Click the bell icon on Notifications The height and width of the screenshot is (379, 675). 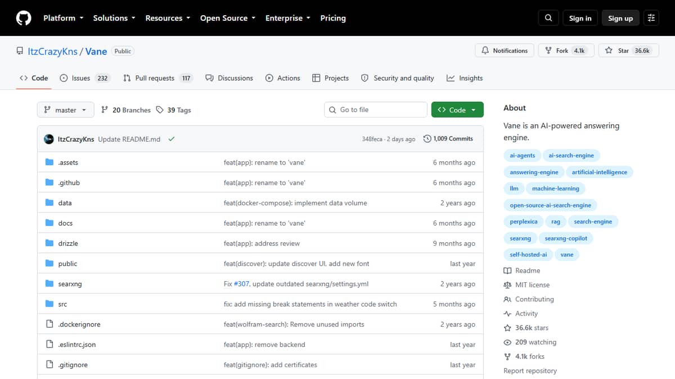click(485, 51)
